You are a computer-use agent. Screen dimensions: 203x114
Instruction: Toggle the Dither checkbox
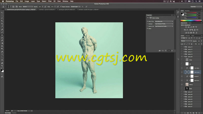147,28
